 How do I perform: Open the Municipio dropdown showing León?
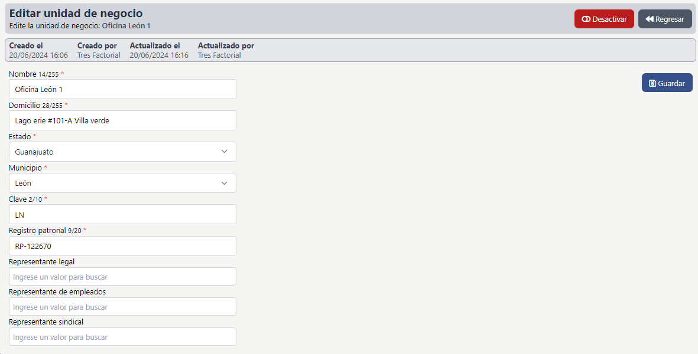pos(122,183)
